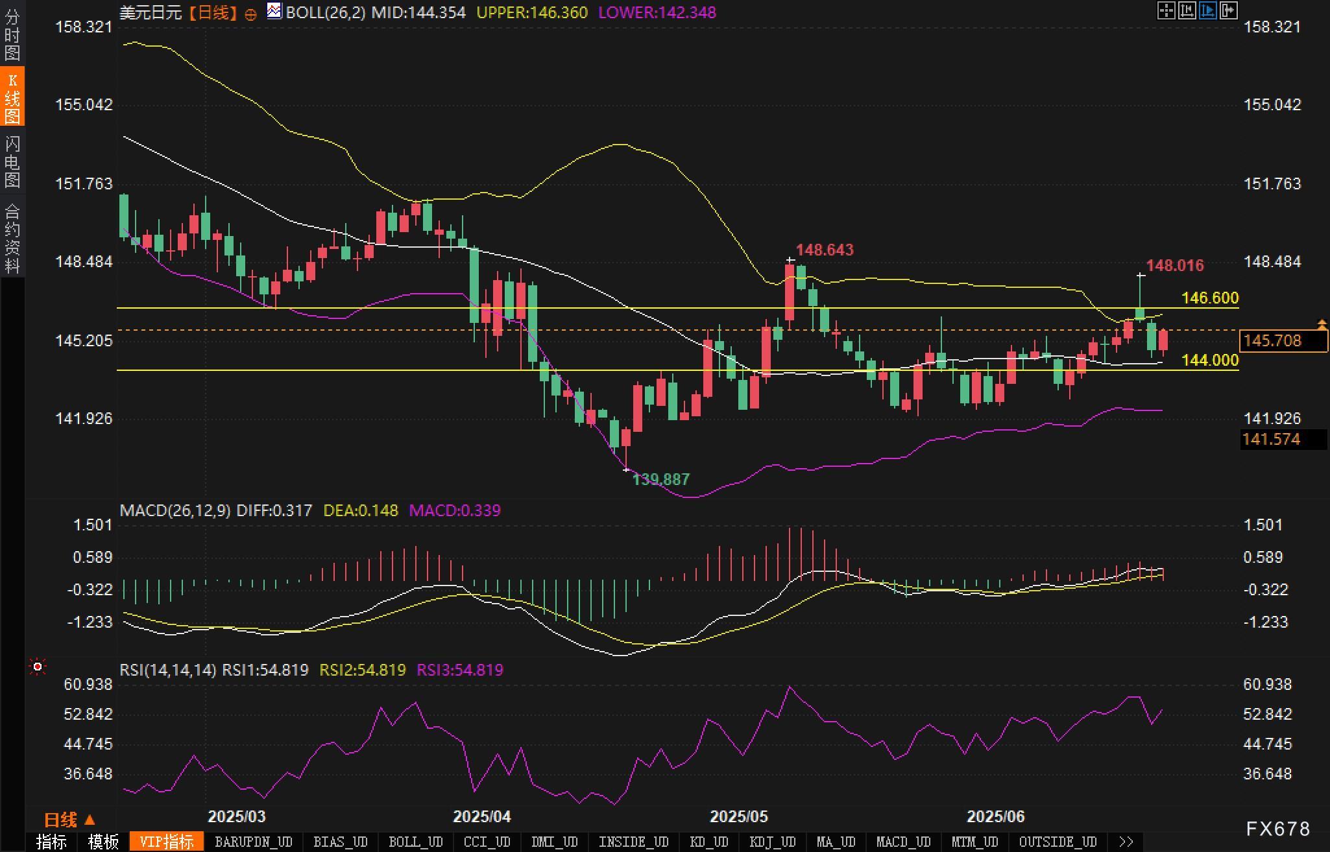Click the crosshair cursor icon at top right

coord(1166,10)
